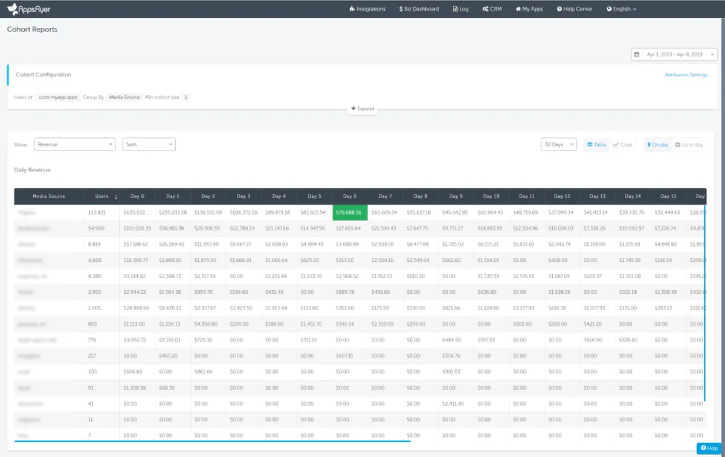The width and height of the screenshot is (725, 457).
Task: Click the Day 10 column header
Action: (x=491, y=196)
